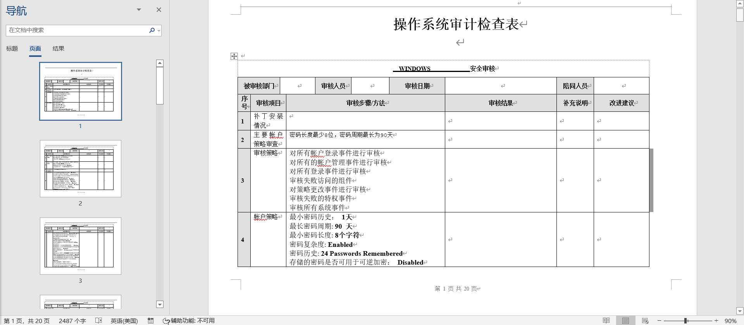Click navigation pane scroll down arrow
This screenshot has width=744, height=325.
(x=160, y=304)
